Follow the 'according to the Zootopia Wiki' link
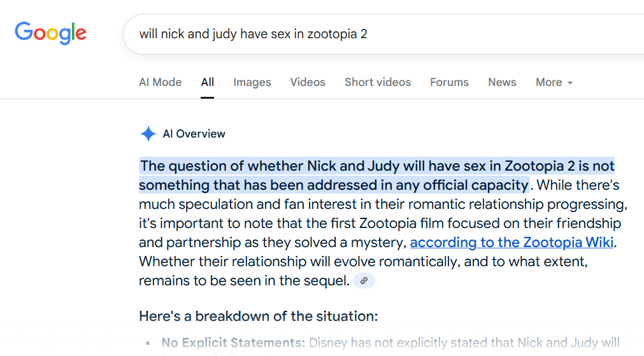Screen dimensions: 644x356 (512, 242)
